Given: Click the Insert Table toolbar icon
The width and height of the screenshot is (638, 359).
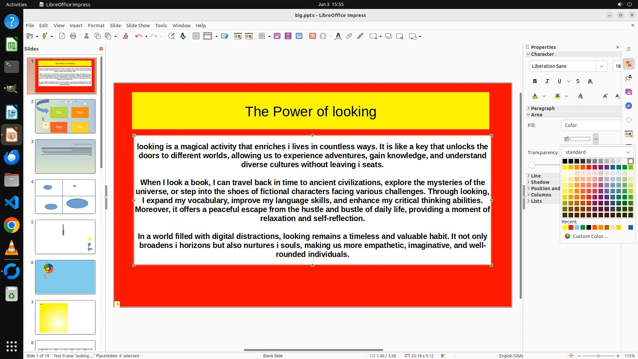Looking at the screenshot, I should pyautogui.click(x=262, y=36).
